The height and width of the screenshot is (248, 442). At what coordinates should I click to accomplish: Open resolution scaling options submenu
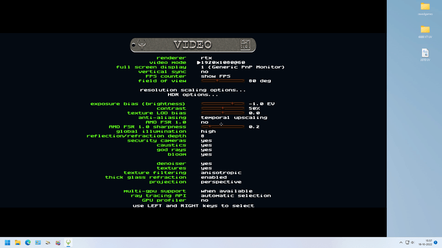(x=193, y=90)
